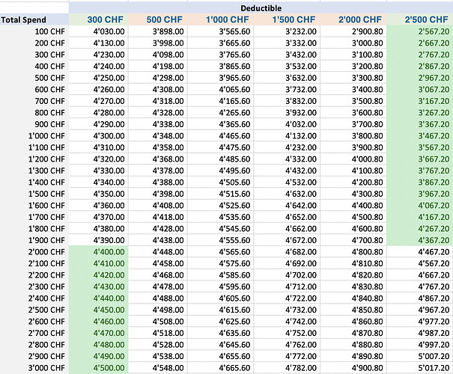This screenshot has width=453, height=374.
Task: Select cell showing 4'850.80
Action: (353, 310)
